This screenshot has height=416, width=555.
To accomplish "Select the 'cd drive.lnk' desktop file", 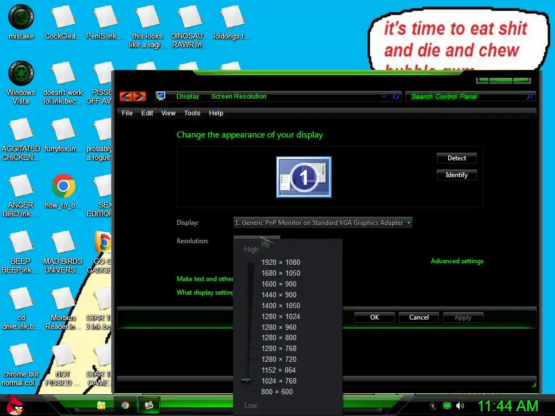I will point(21,308).
